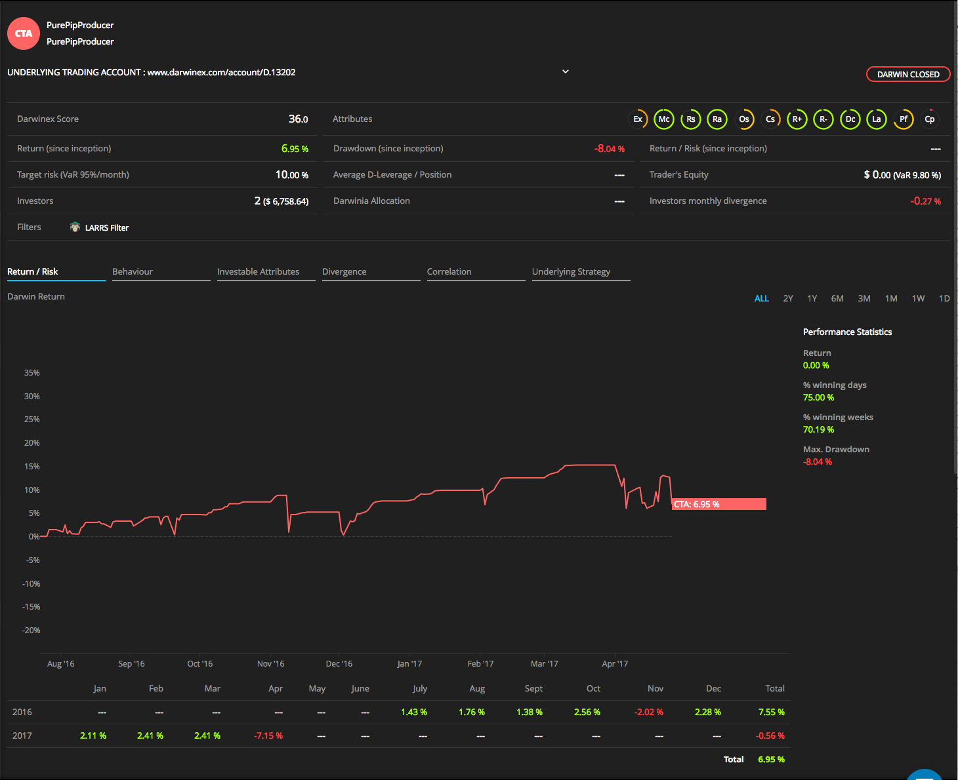Image resolution: width=958 pixels, height=780 pixels.
Task: Click the Drawdown value -8.04 %
Action: click(x=610, y=149)
